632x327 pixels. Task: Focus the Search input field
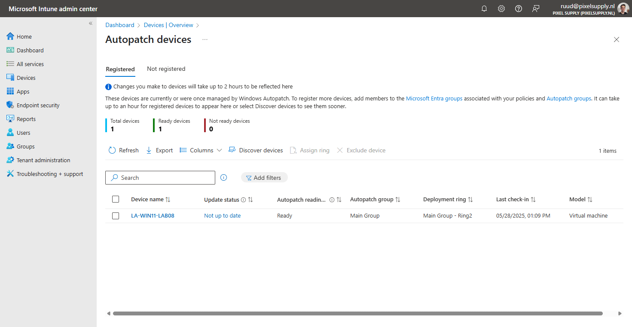click(x=160, y=178)
